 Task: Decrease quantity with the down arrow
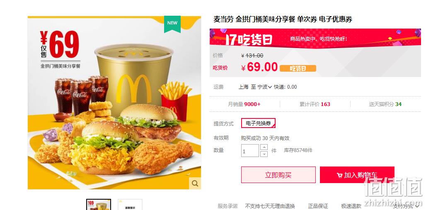(x=264, y=154)
